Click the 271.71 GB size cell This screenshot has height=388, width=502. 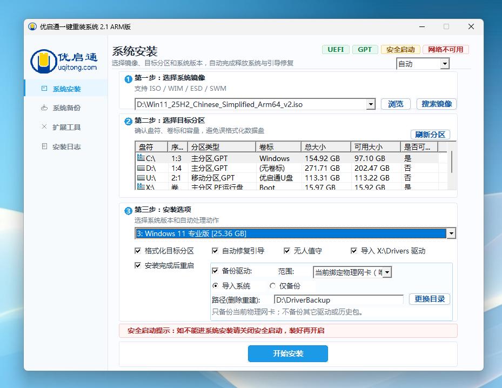[x=322, y=168]
